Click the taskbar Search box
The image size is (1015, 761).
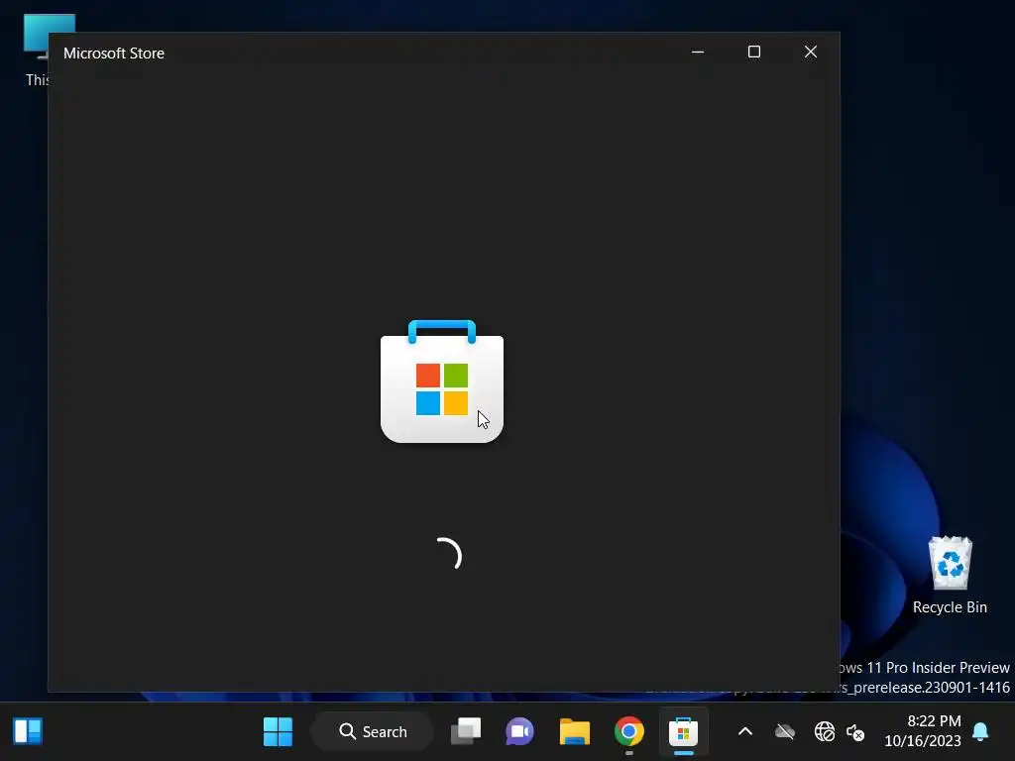point(373,732)
